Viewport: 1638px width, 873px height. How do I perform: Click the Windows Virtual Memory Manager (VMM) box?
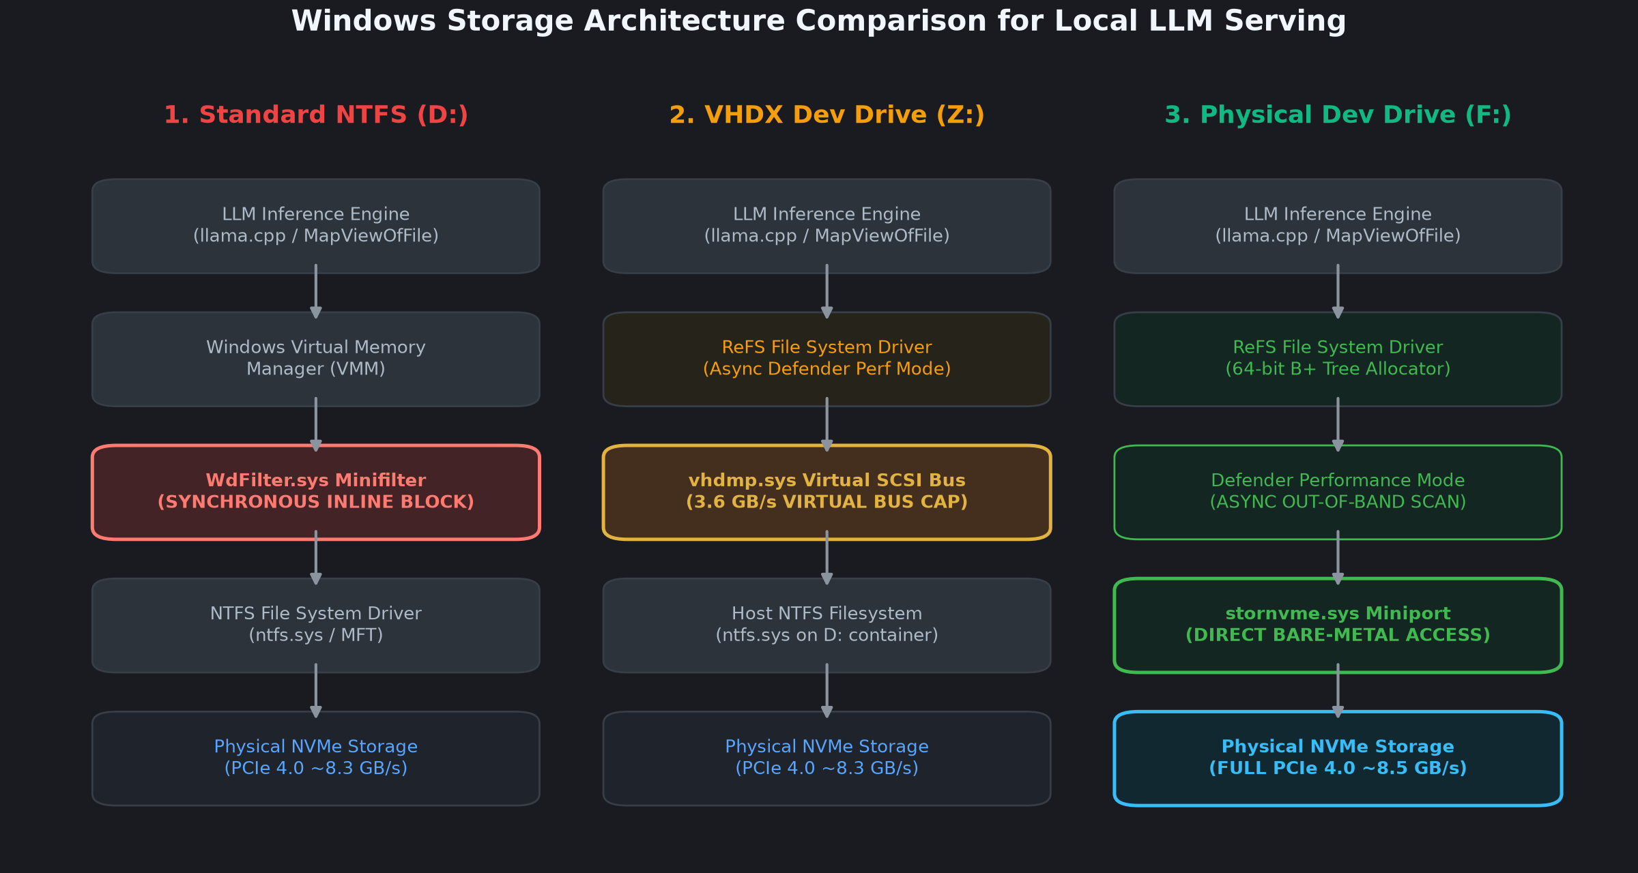click(316, 359)
